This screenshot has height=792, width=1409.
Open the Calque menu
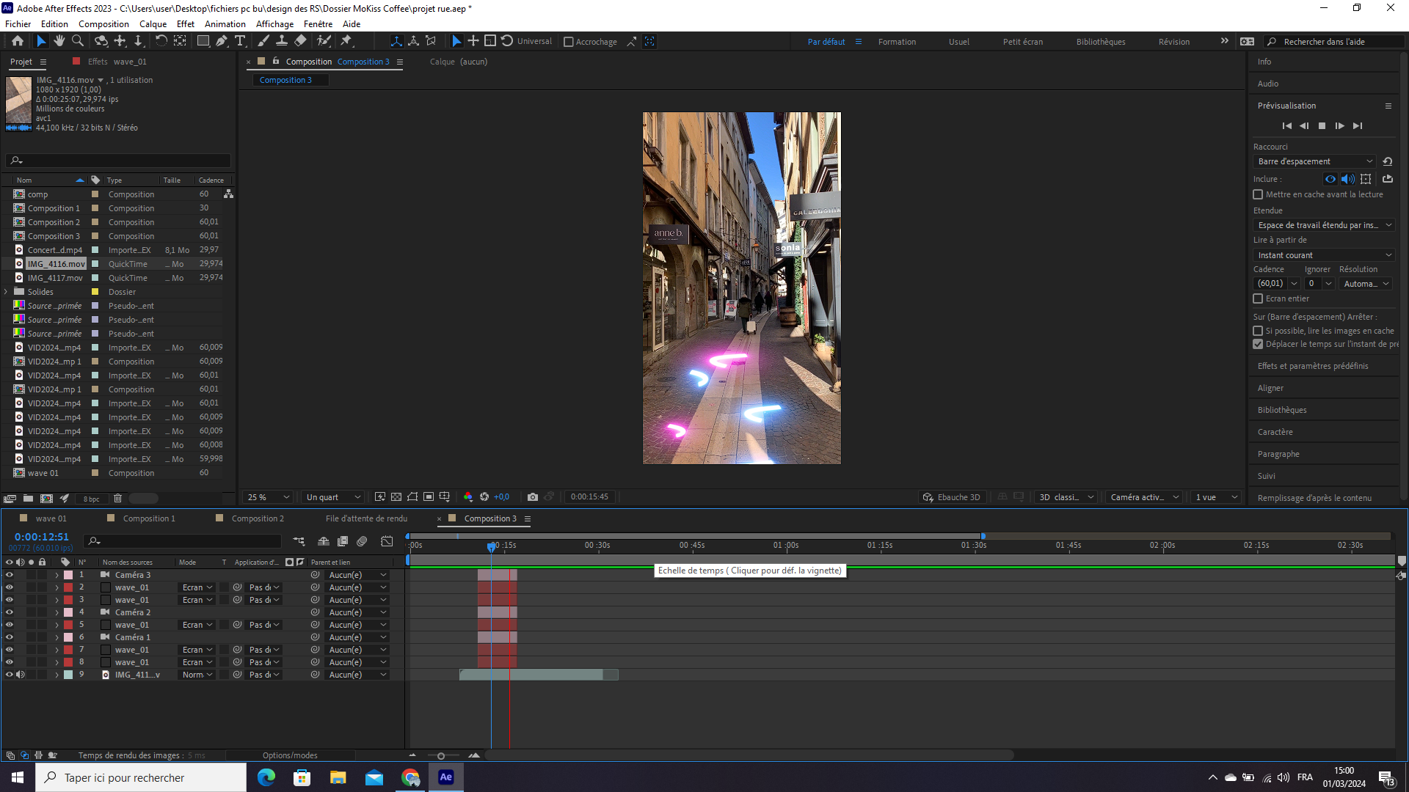pyautogui.click(x=153, y=23)
